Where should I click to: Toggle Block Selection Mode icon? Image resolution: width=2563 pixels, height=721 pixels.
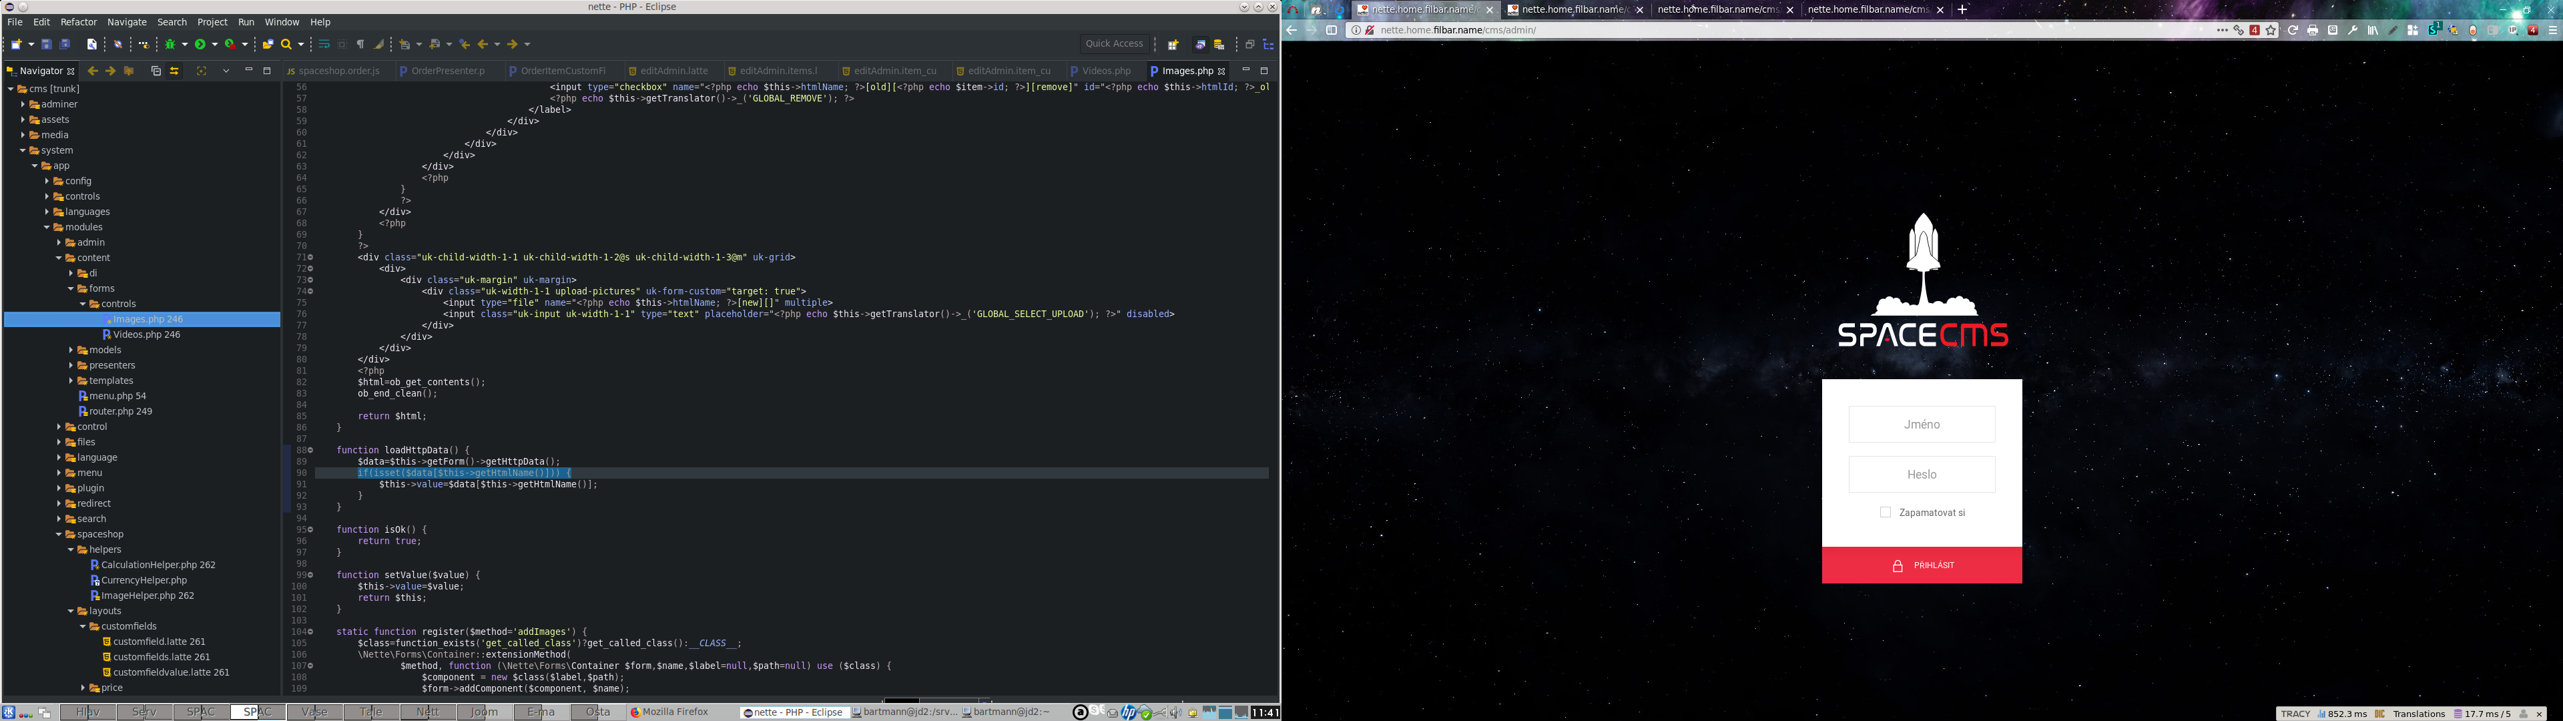point(342,44)
